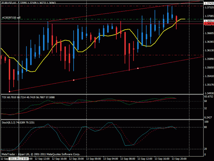
Task: Click the 6.2427 TDI scale value
Action: 208,117
